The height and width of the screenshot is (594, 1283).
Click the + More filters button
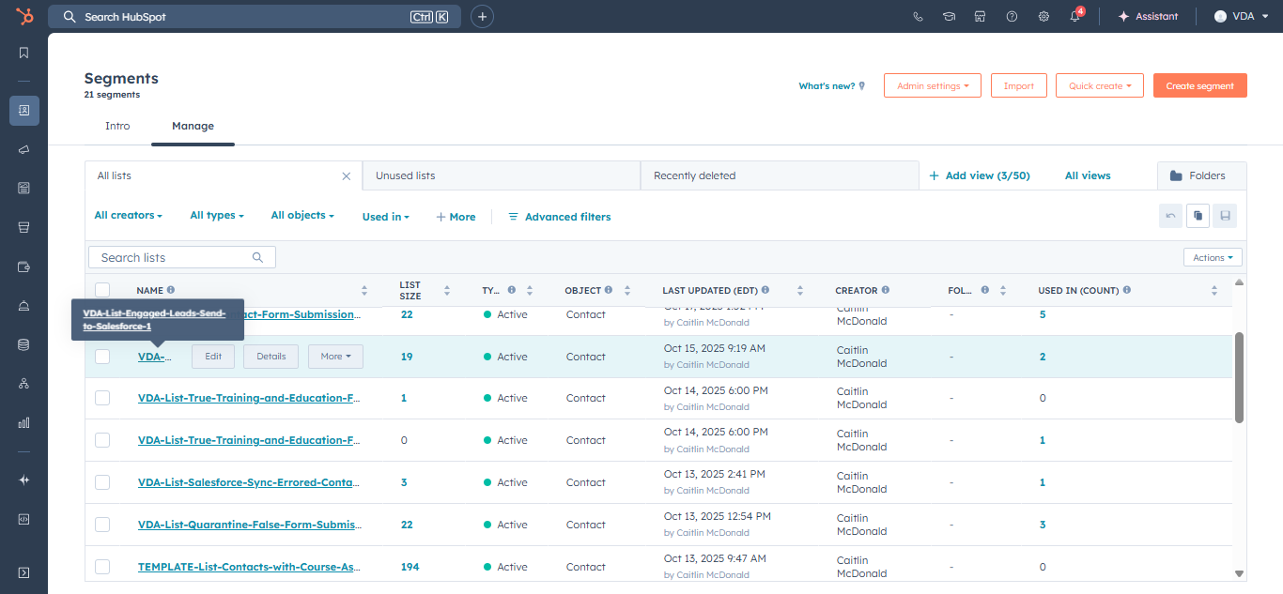[456, 217]
